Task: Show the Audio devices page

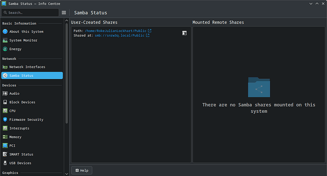Action: coord(32,93)
